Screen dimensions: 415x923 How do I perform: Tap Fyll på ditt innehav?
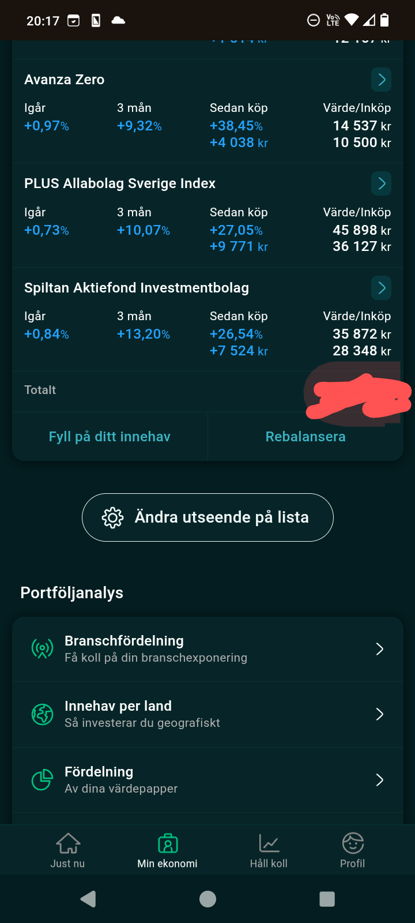click(110, 437)
